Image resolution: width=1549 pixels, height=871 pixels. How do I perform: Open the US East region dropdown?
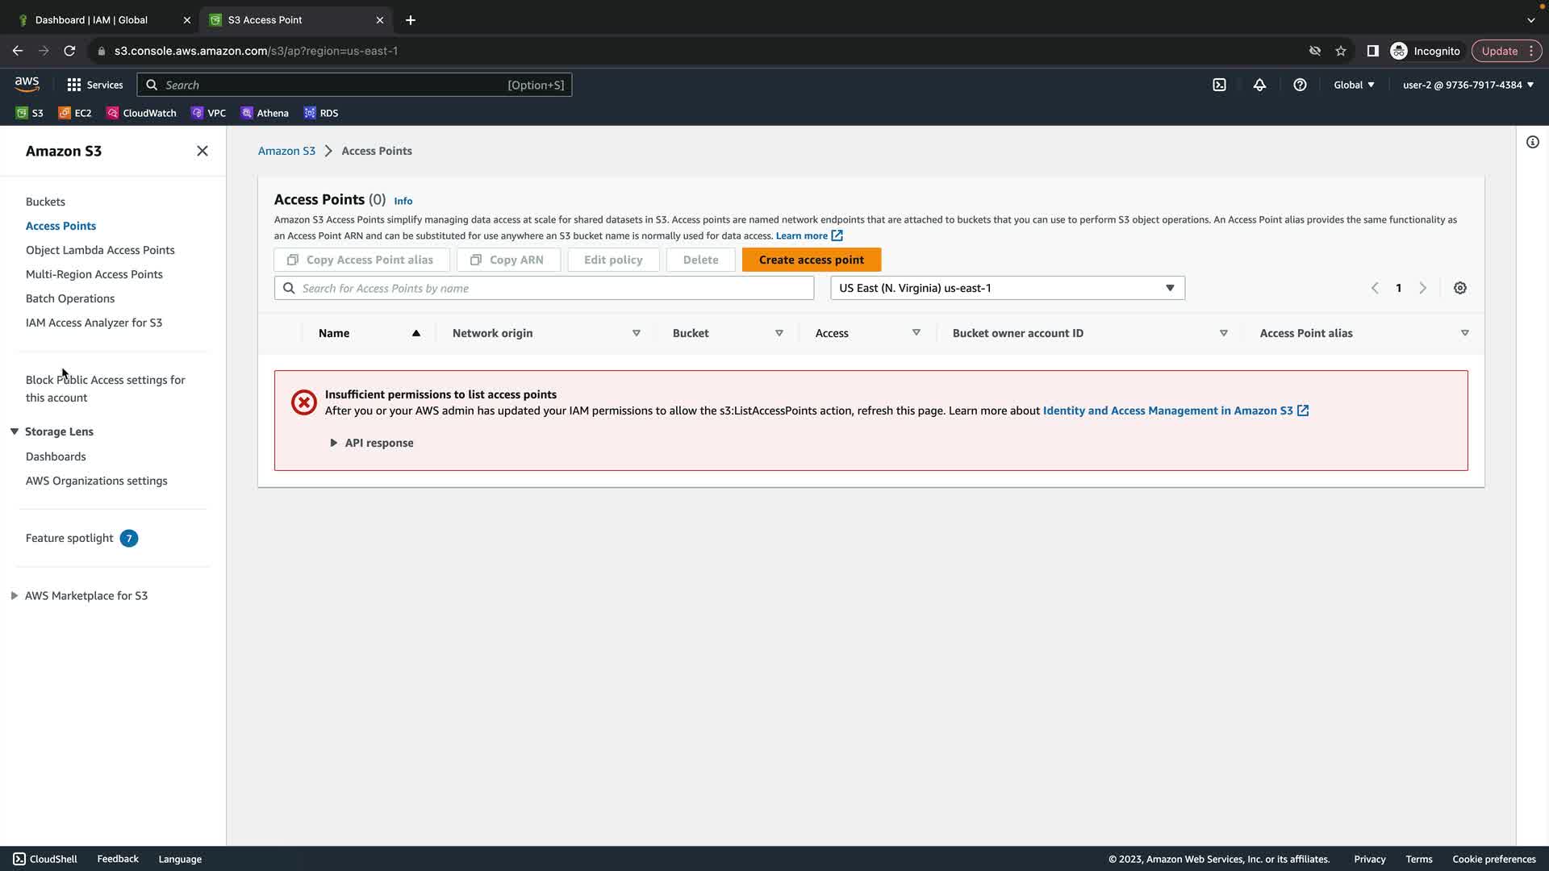1007,288
